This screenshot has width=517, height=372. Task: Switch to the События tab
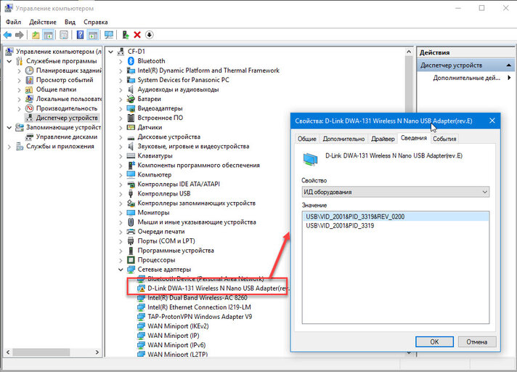(444, 139)
